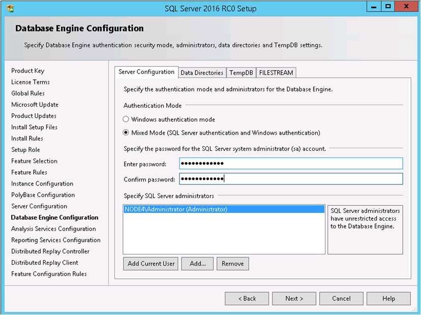Viewport: 421px width, 315px height.
Task: Click Add Current User button
Action: coord(151,264)
